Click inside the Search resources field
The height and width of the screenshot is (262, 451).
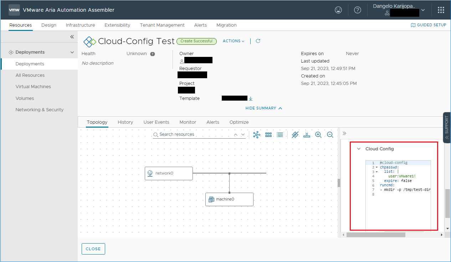pyautogui.click(x=193, y=134)
